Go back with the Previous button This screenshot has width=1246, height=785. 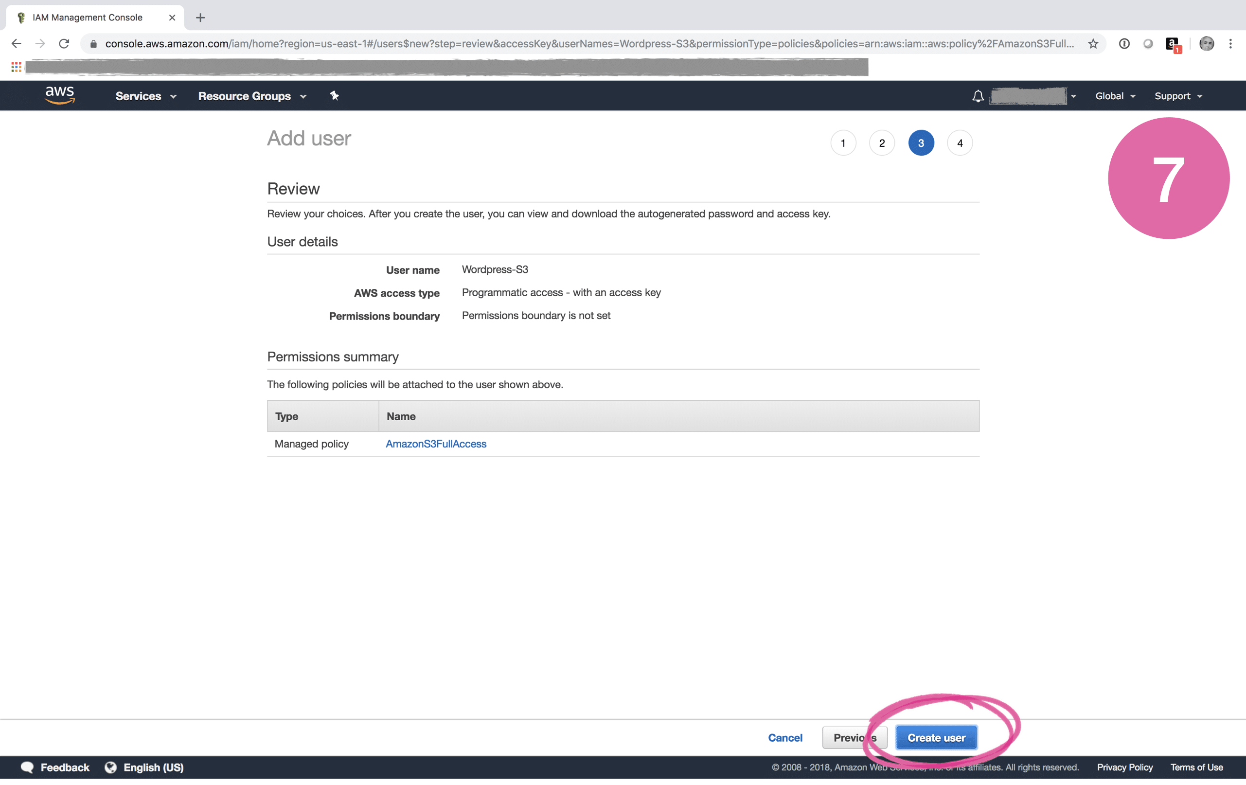point(854,737)
